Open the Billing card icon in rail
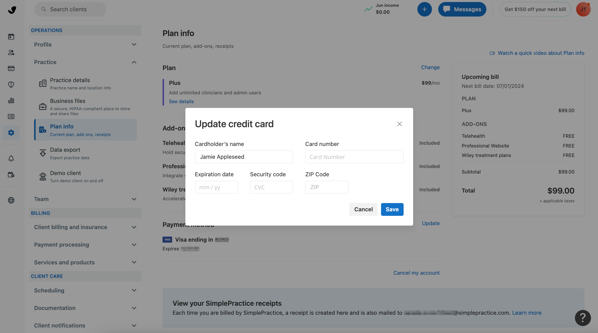Viewport: 598px width, 333px height. coord(11,68)
